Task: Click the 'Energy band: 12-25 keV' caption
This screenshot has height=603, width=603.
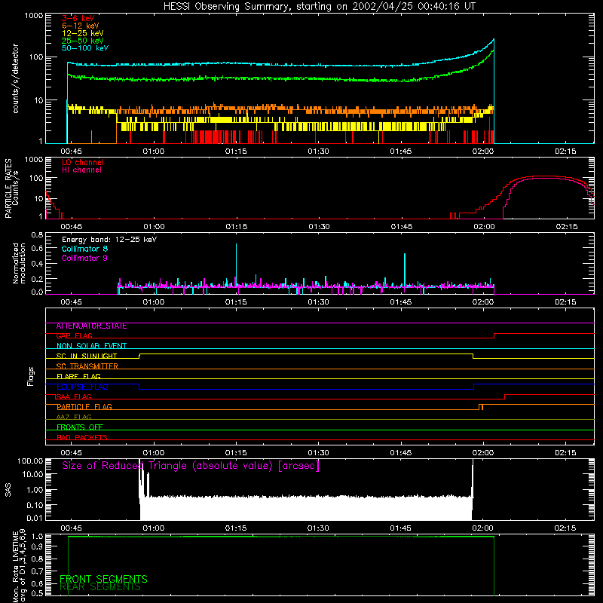Action: pyautogui.click(x=109, y=240)
